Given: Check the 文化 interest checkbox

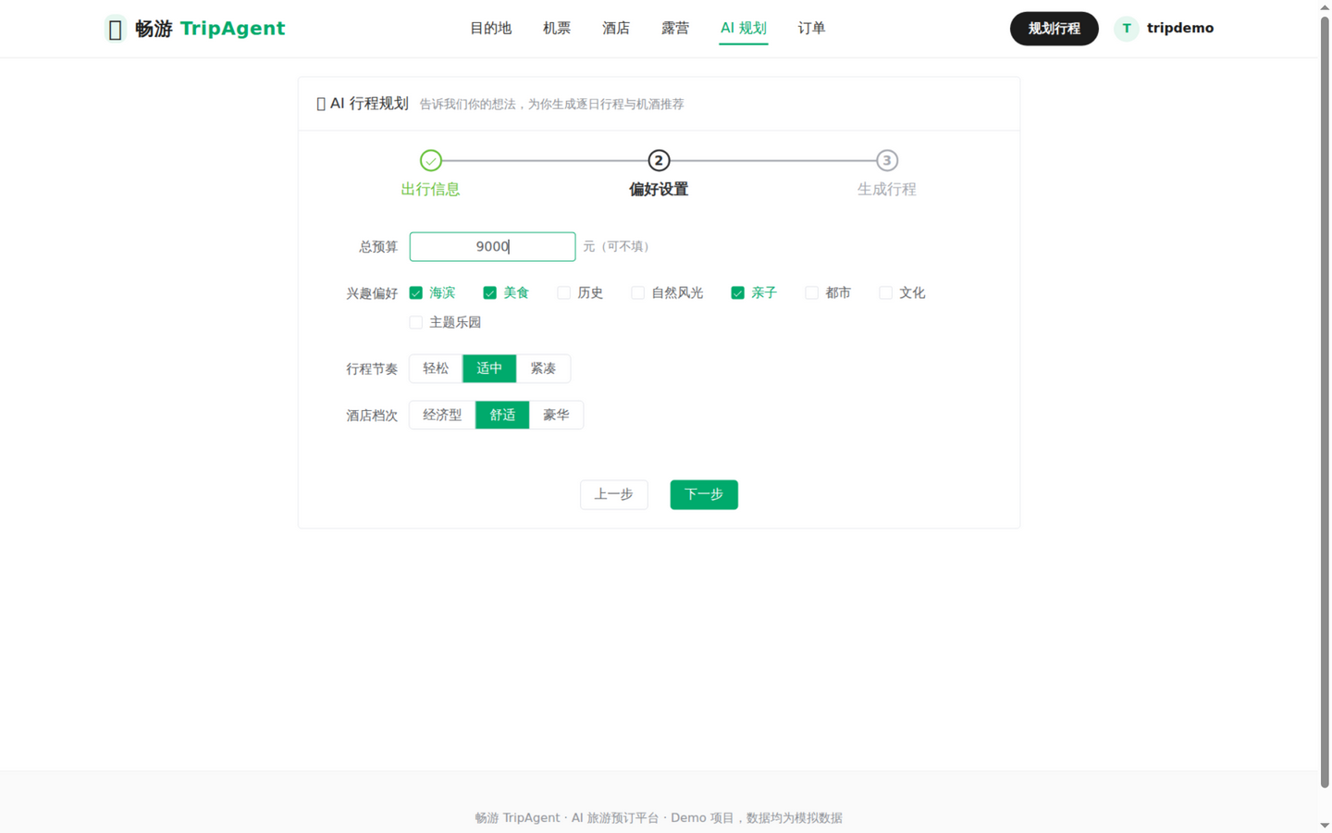Looking at the screenshot, I should (886, 292).
